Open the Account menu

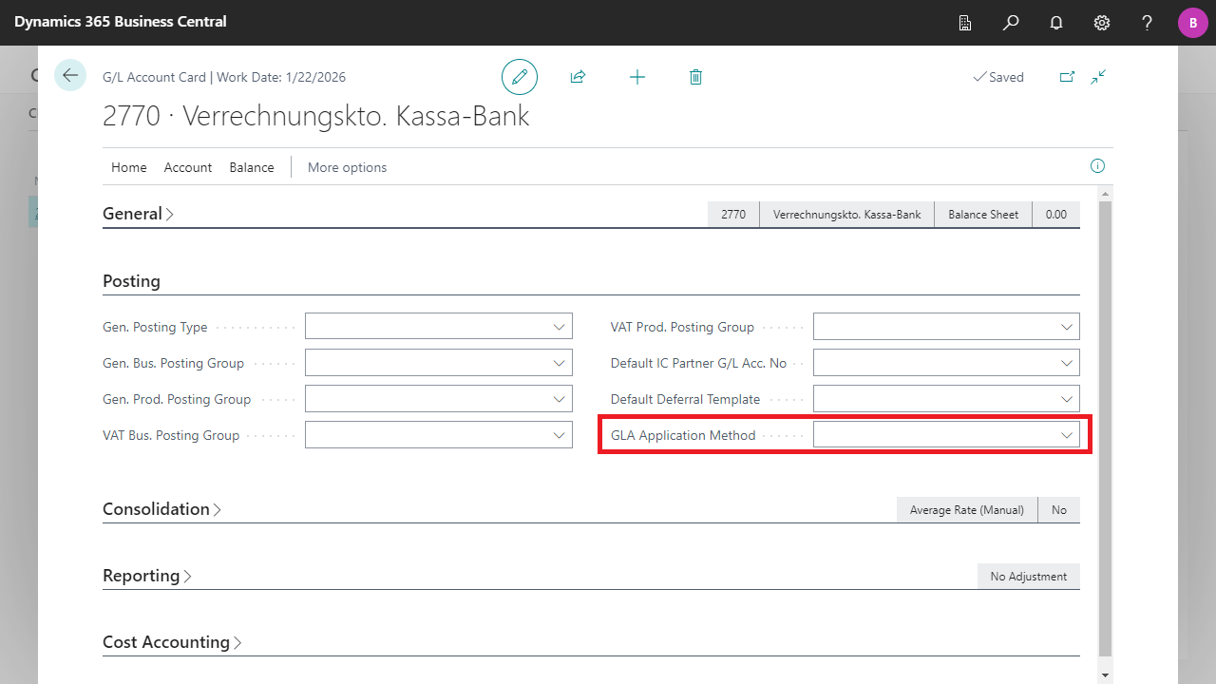pyautogui.click(x=188, y=167)
